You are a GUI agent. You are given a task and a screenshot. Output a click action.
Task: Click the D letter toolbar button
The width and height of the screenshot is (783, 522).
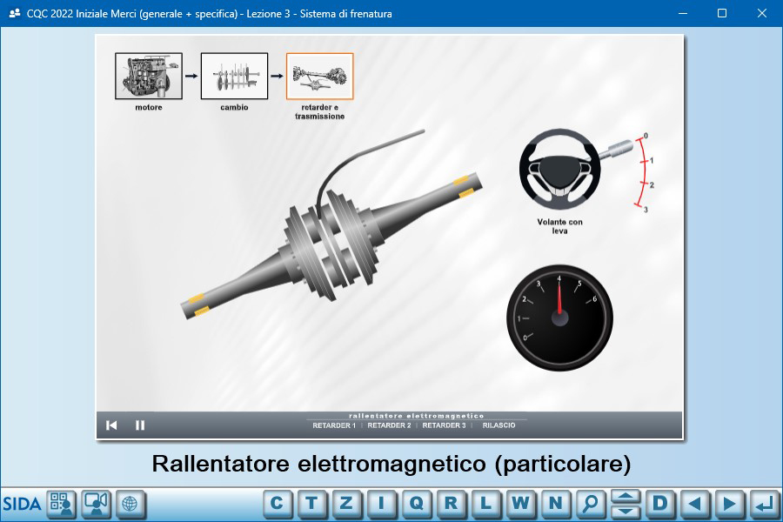[x=660, y=503]
